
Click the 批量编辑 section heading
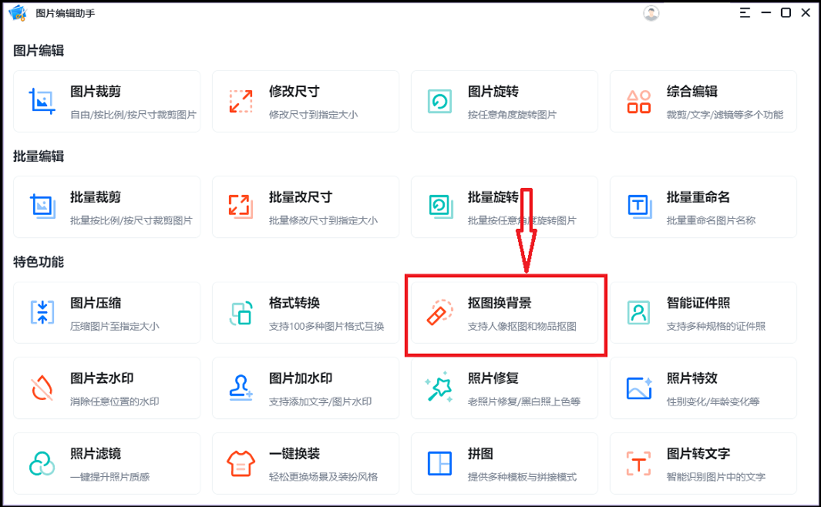click(x=39, y=156)
